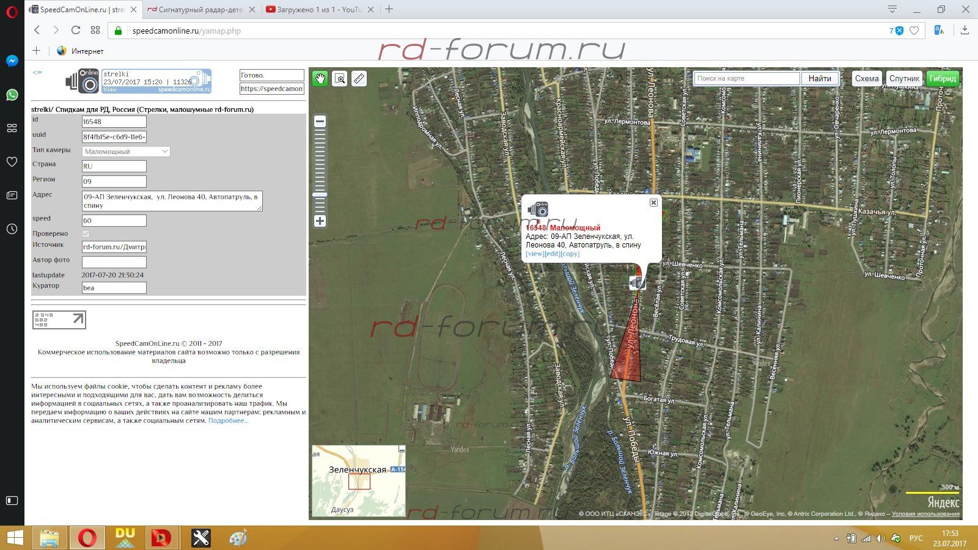Click the [edit] link in balloon

click(x=553, y=254)
